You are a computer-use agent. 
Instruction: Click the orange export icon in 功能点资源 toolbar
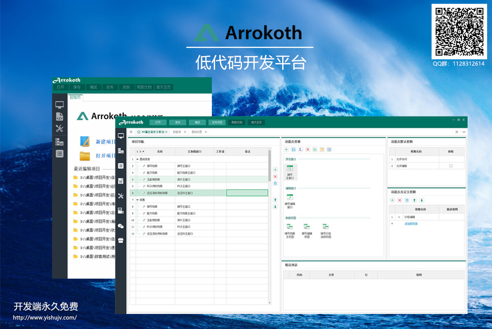pyautogui.click(x=322, y=149)
